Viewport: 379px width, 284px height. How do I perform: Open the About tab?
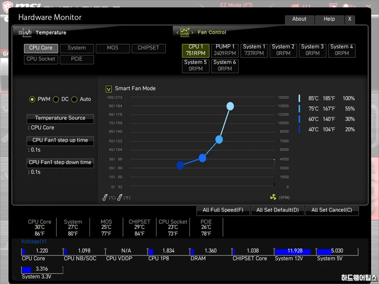point(299,19)
